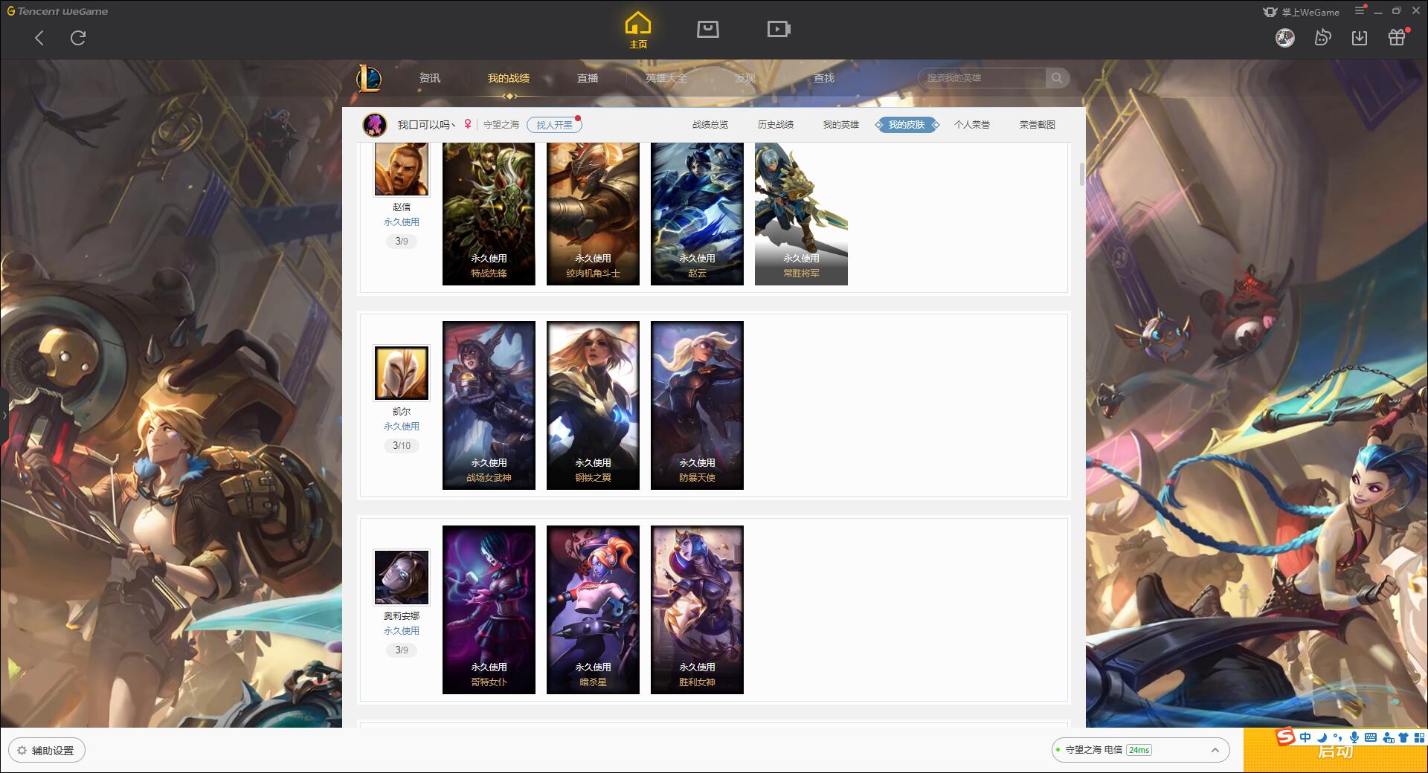Open the flame mascot community icon
This screenshot has height=773, width=1428.
click(x=1322, y=38)
